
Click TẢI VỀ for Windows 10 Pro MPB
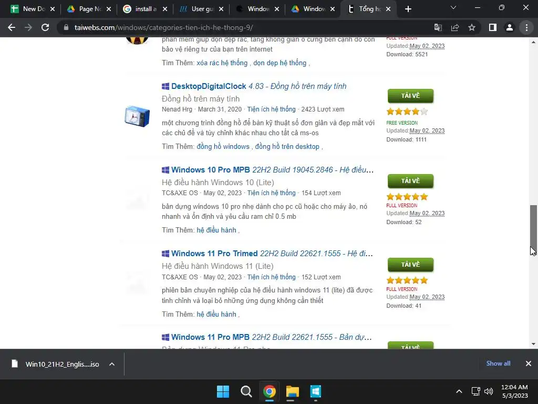pyautogui.click(x=410, y=181)
